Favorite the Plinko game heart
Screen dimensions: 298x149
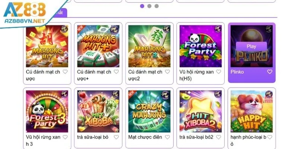tap(270, 72)
